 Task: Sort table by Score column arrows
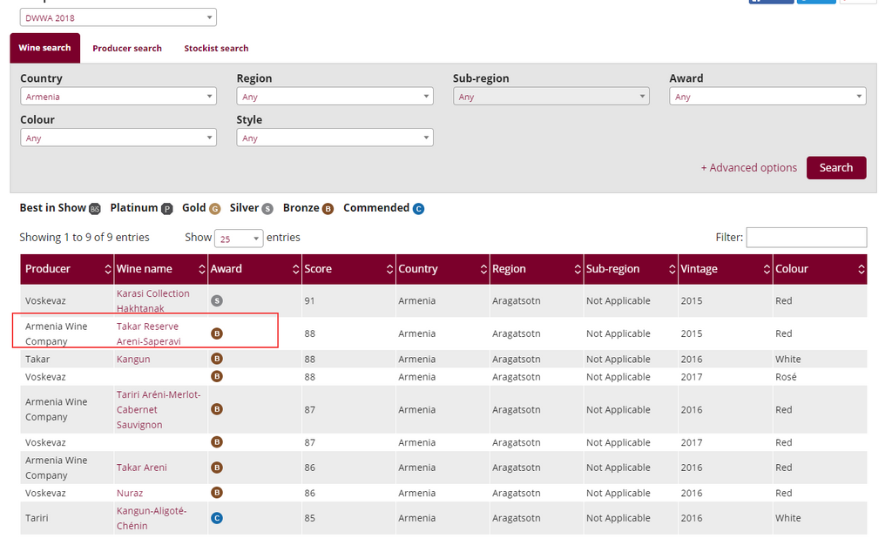[x=390, y=269]
